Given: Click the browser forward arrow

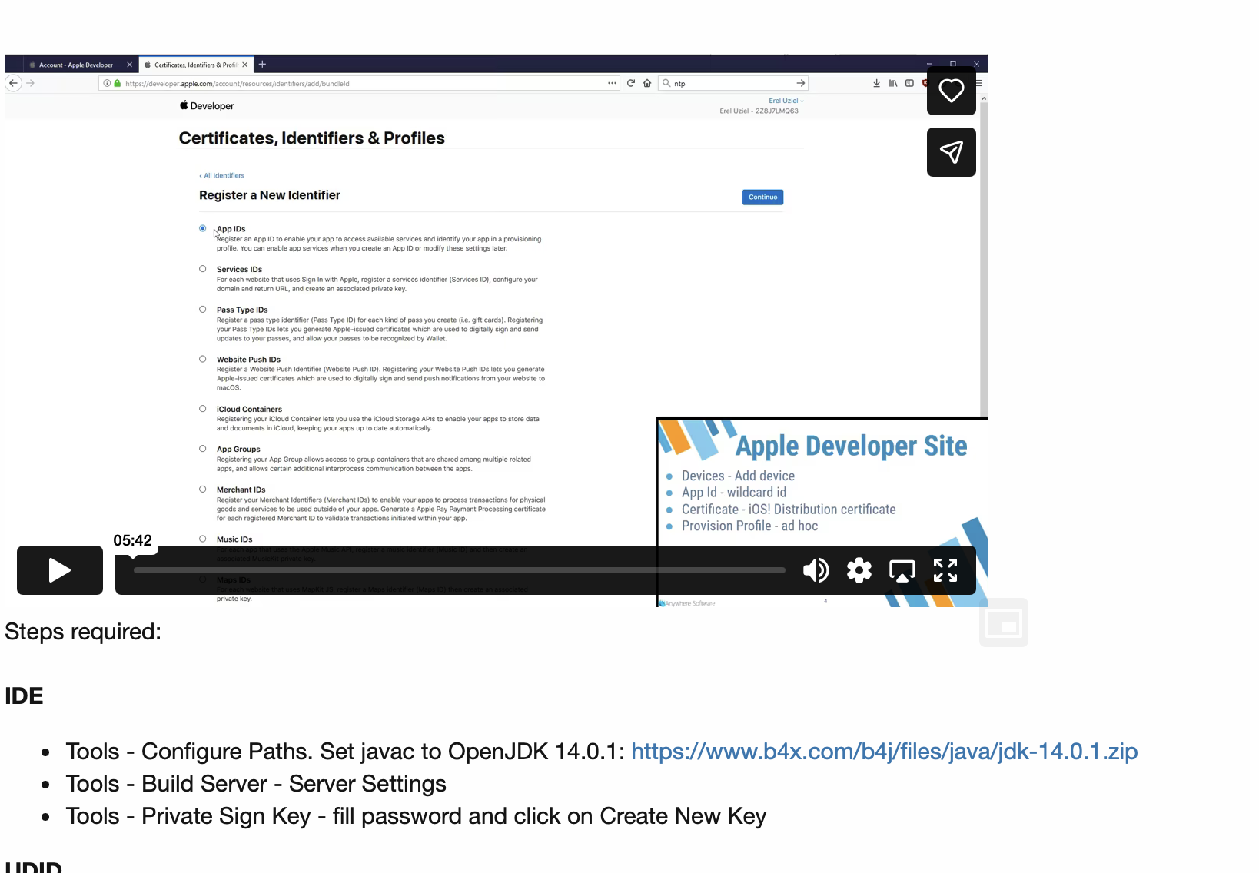Looking at the screenshot, I should [31, 83].
